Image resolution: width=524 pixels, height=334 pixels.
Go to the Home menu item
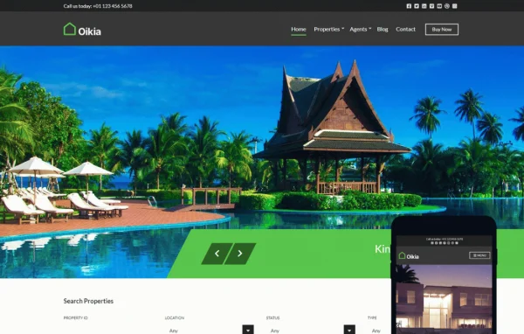[x=299, y=30]
